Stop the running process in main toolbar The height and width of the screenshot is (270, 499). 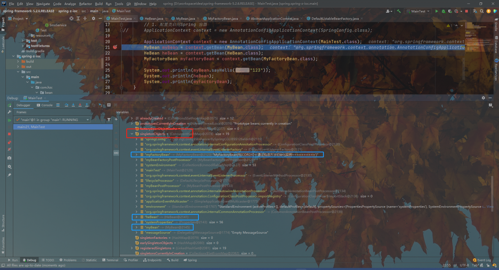coord(467,11)
